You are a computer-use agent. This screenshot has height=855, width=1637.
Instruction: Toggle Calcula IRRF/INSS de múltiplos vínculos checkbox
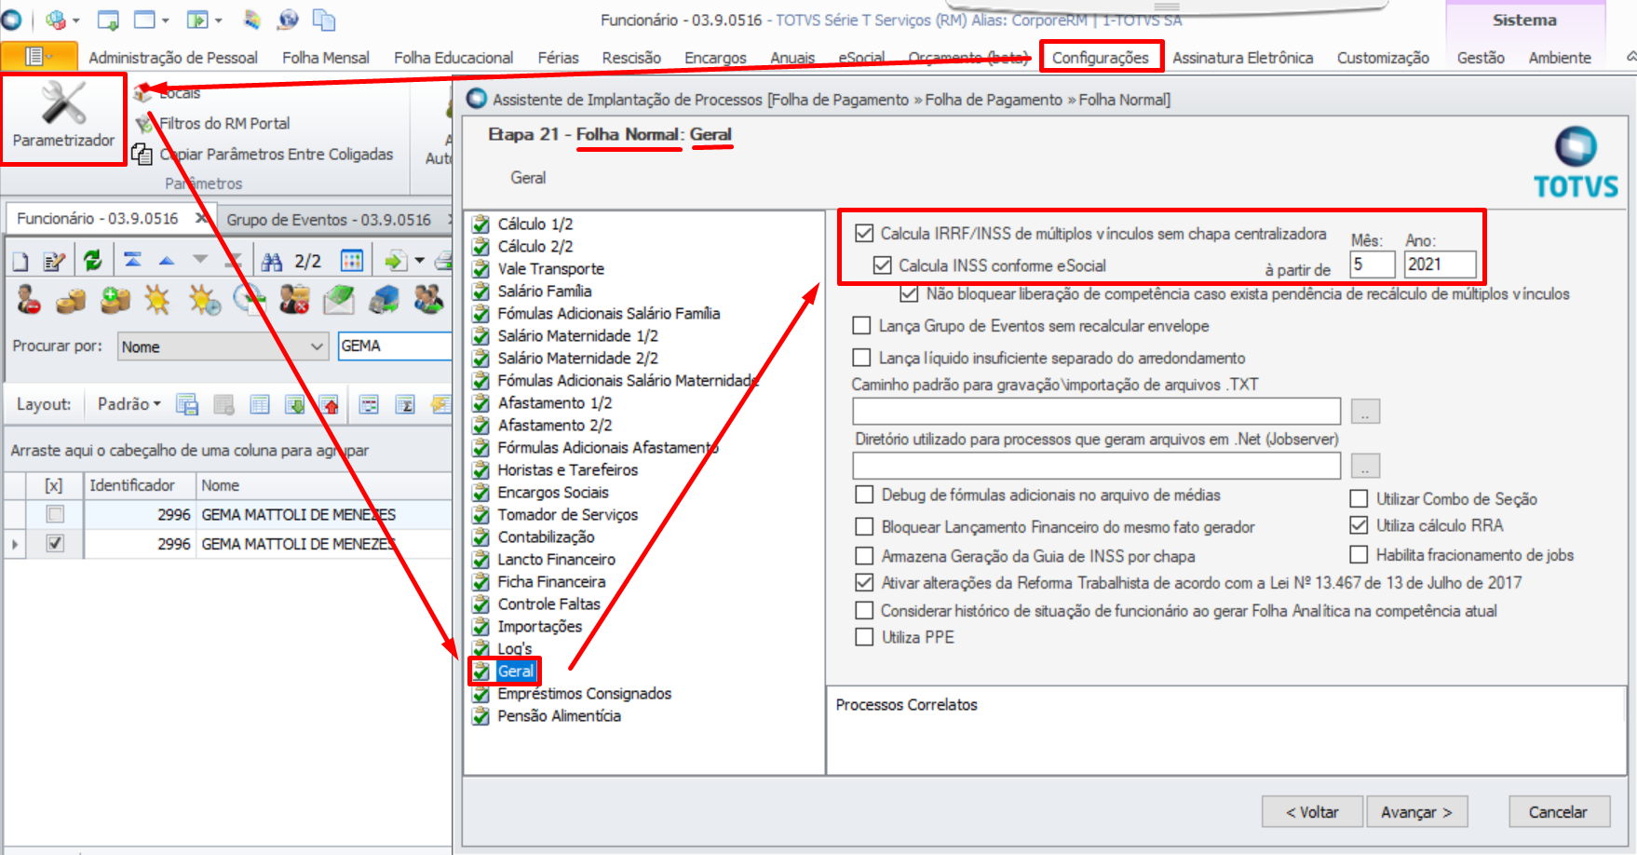(x=864, y=233)
